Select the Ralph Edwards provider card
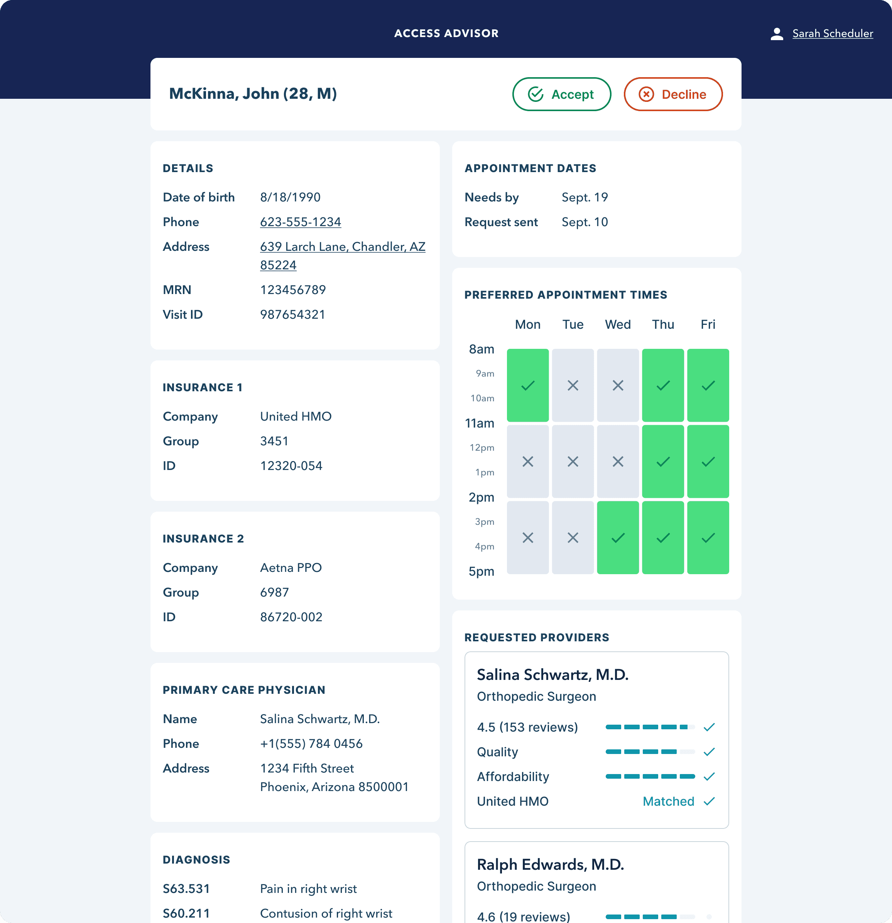892x923 pixels. 596,881
